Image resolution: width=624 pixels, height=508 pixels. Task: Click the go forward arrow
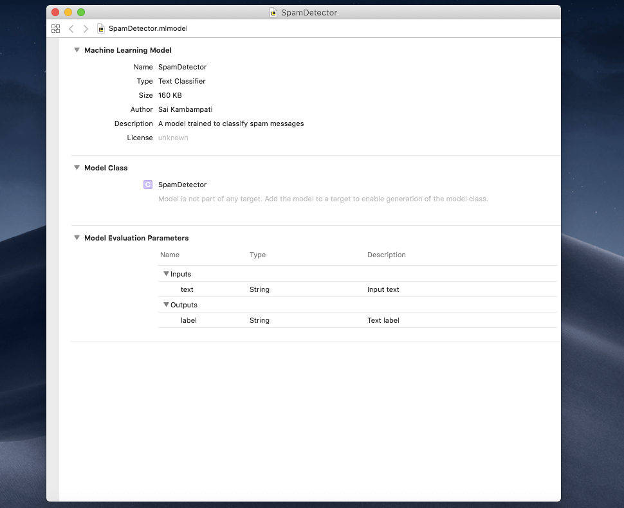(86, 29)
